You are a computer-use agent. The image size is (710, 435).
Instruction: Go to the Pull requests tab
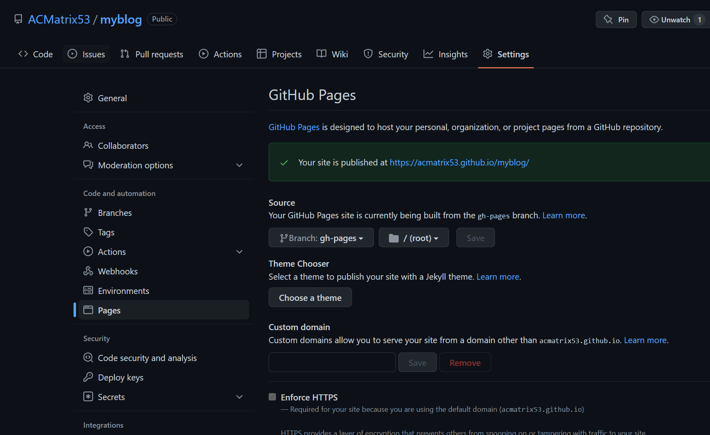(152, 54)
